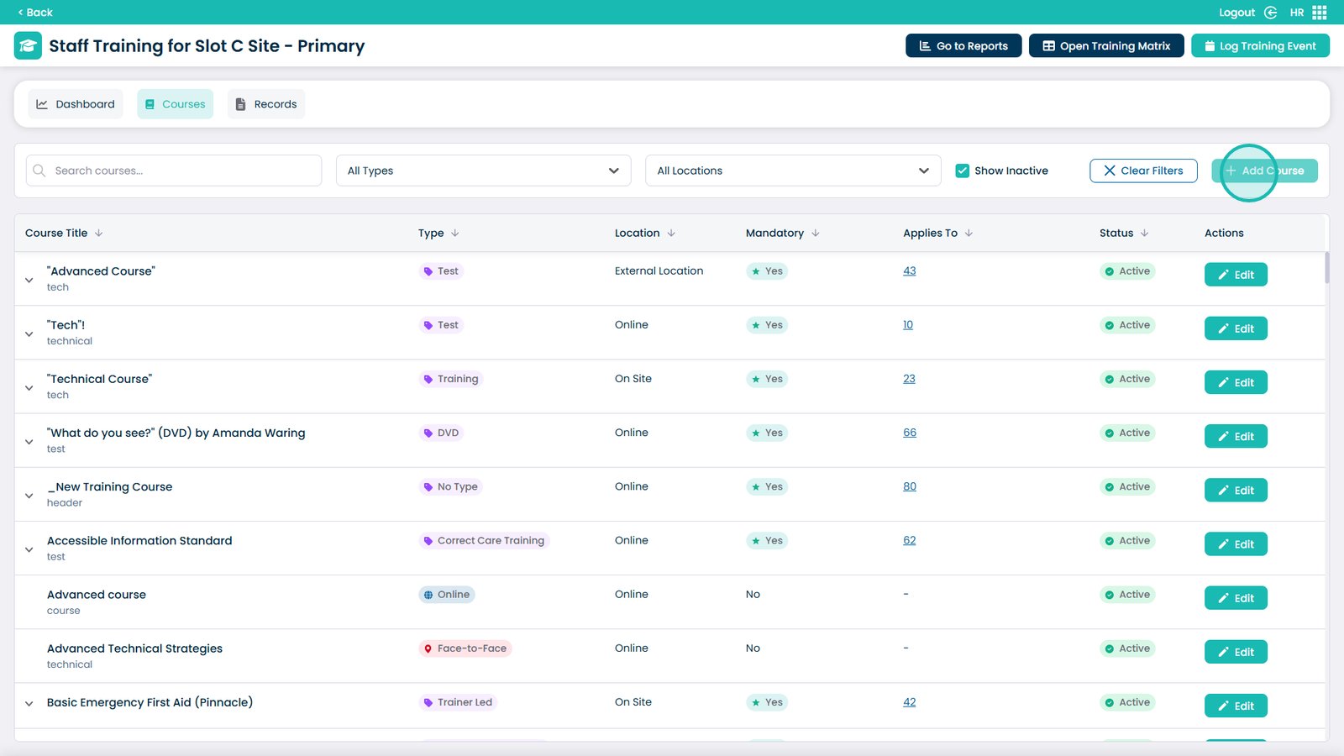Expand the "Advanced Course" row chevron
Viewport: 1344px width, 756px height.
pos(29,280)
